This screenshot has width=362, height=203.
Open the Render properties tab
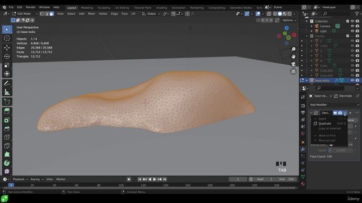tap(303, 105)
